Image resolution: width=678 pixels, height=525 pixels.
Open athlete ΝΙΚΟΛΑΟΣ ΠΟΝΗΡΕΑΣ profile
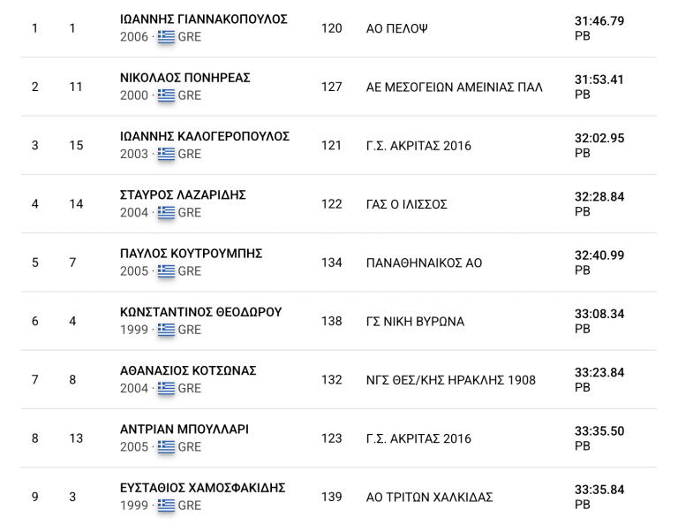[x=185, y=78]
